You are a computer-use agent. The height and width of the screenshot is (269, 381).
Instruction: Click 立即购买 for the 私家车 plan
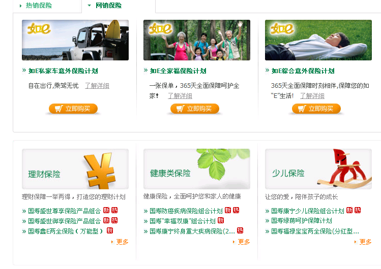pyautogui.click(x=73, y=109)
